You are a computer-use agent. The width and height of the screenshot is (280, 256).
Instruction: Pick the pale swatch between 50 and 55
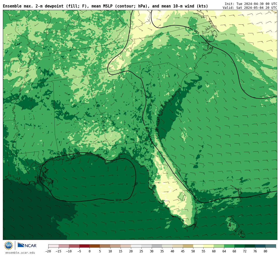pos(198,246)
